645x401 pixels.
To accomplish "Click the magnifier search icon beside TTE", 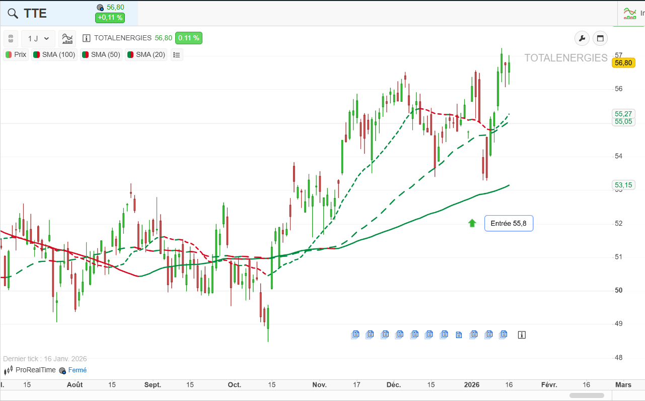I will (13, 14).
